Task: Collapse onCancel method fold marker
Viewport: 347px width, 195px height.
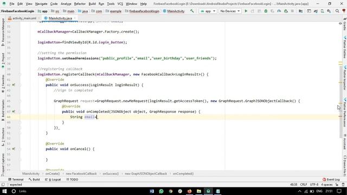Action: [20, 149]
